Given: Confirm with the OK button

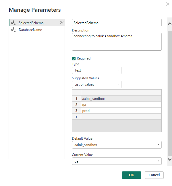Looking at the screenshot, I should (x=132, y=175).
